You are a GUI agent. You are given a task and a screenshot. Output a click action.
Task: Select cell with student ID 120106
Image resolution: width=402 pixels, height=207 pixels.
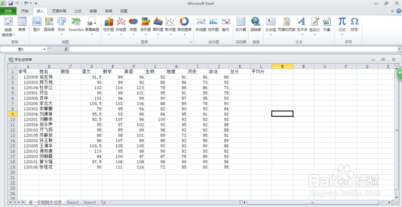coord(28,167)
